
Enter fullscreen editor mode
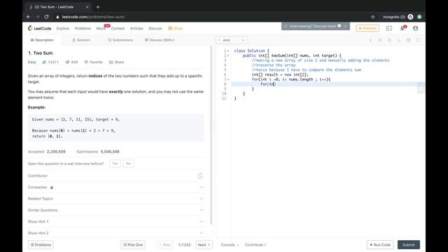tap(418, 41)
